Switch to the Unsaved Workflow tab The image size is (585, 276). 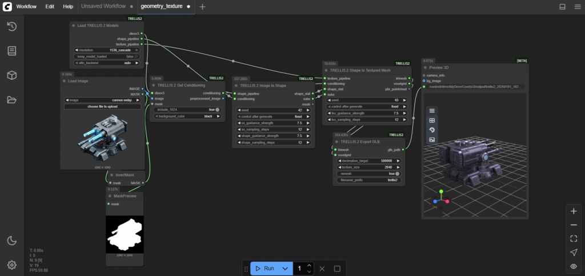click(103, 6)
